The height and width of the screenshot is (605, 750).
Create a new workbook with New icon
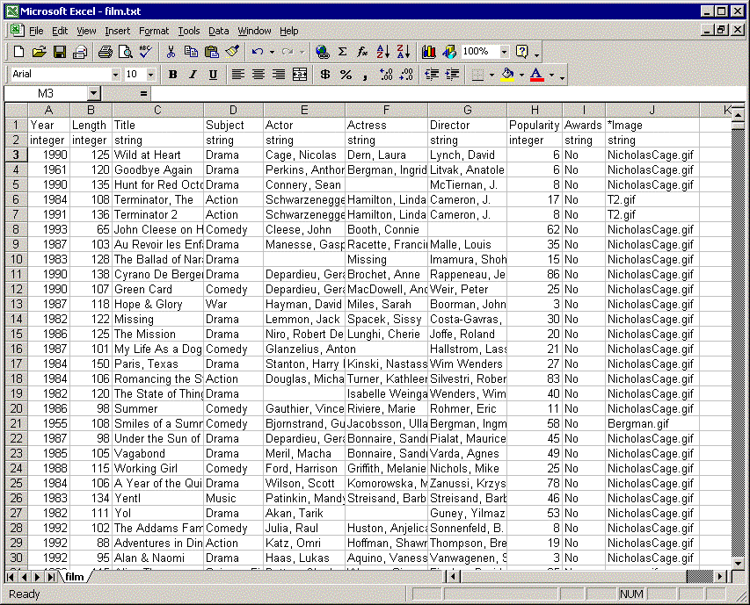pos(18,52)
